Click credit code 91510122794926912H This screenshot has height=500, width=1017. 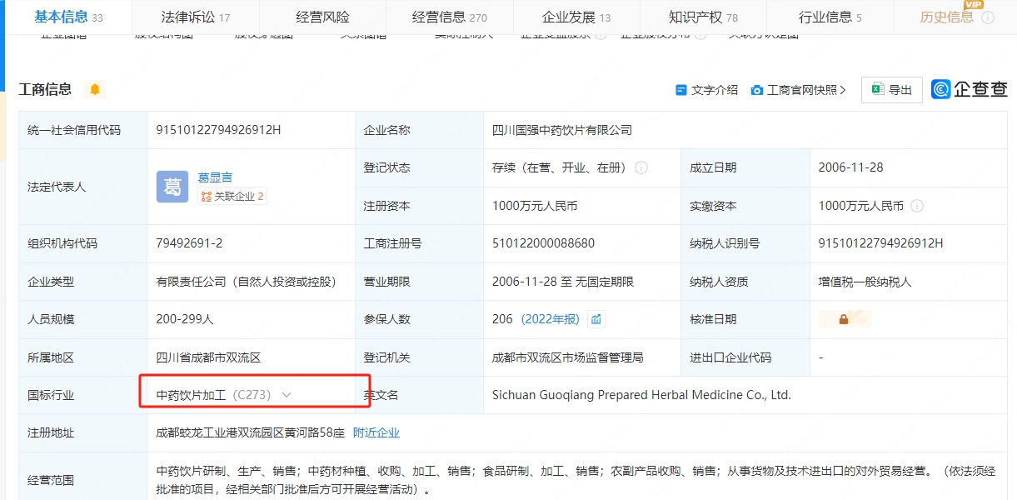click(x=218, y=129)
